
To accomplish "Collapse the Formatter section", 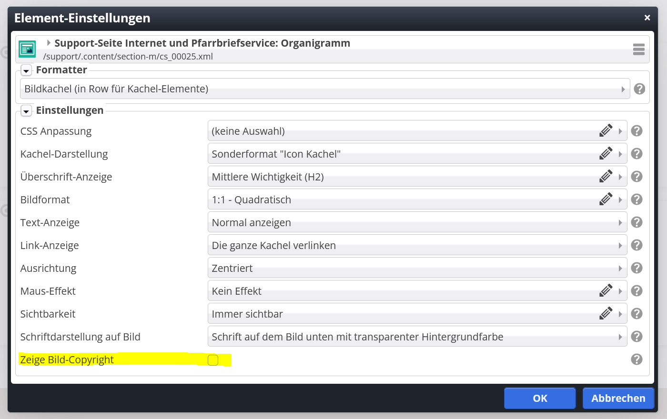I will [x=26, y=70].
